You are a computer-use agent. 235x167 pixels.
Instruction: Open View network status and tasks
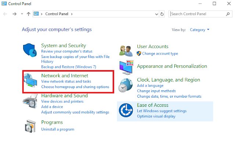pyautogui.click(x=66, y=81)
